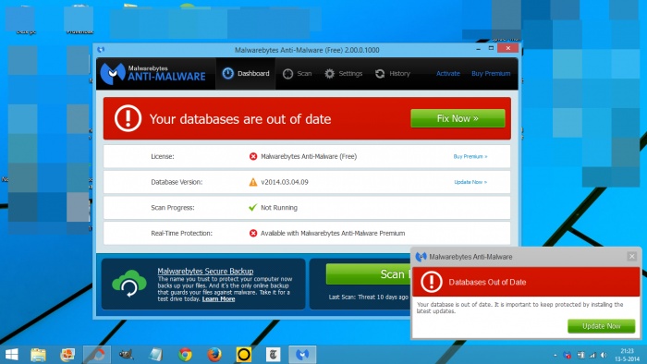Click the red X icon beside License
The image size is (647, 364).
tap(253, 157)
